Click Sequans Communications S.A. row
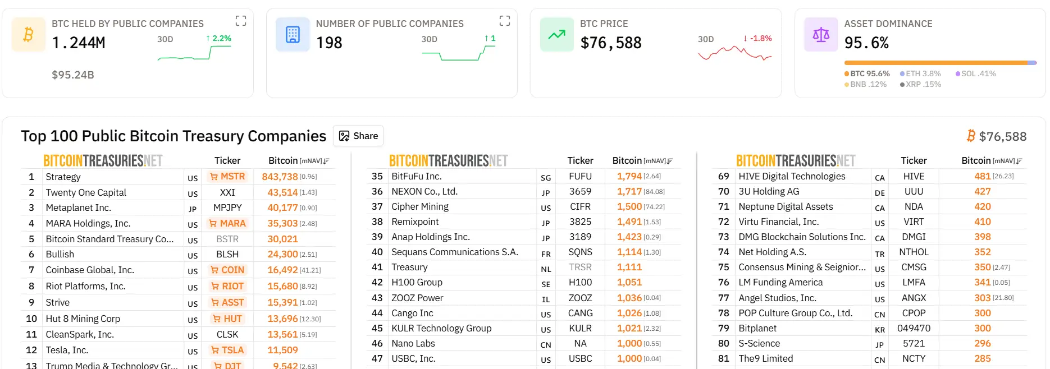This screenshot has height=369, width=1050. [x=524, y=252]
